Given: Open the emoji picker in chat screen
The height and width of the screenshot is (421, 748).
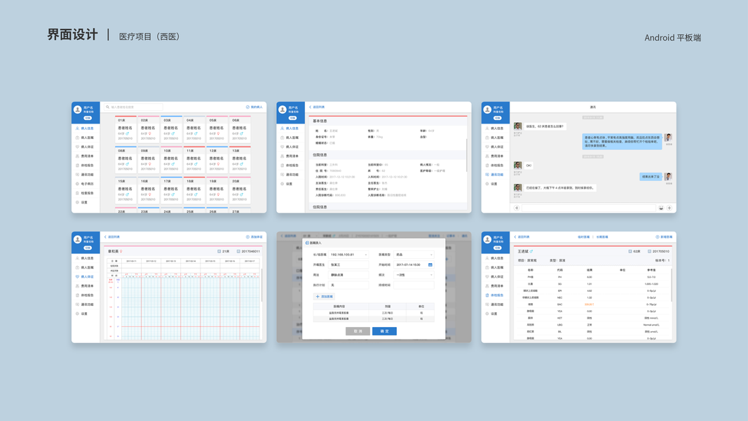Looking at the screenshot, I should [x=661, y=208].
